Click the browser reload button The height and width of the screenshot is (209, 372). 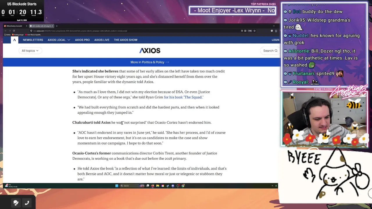point(14,31)
